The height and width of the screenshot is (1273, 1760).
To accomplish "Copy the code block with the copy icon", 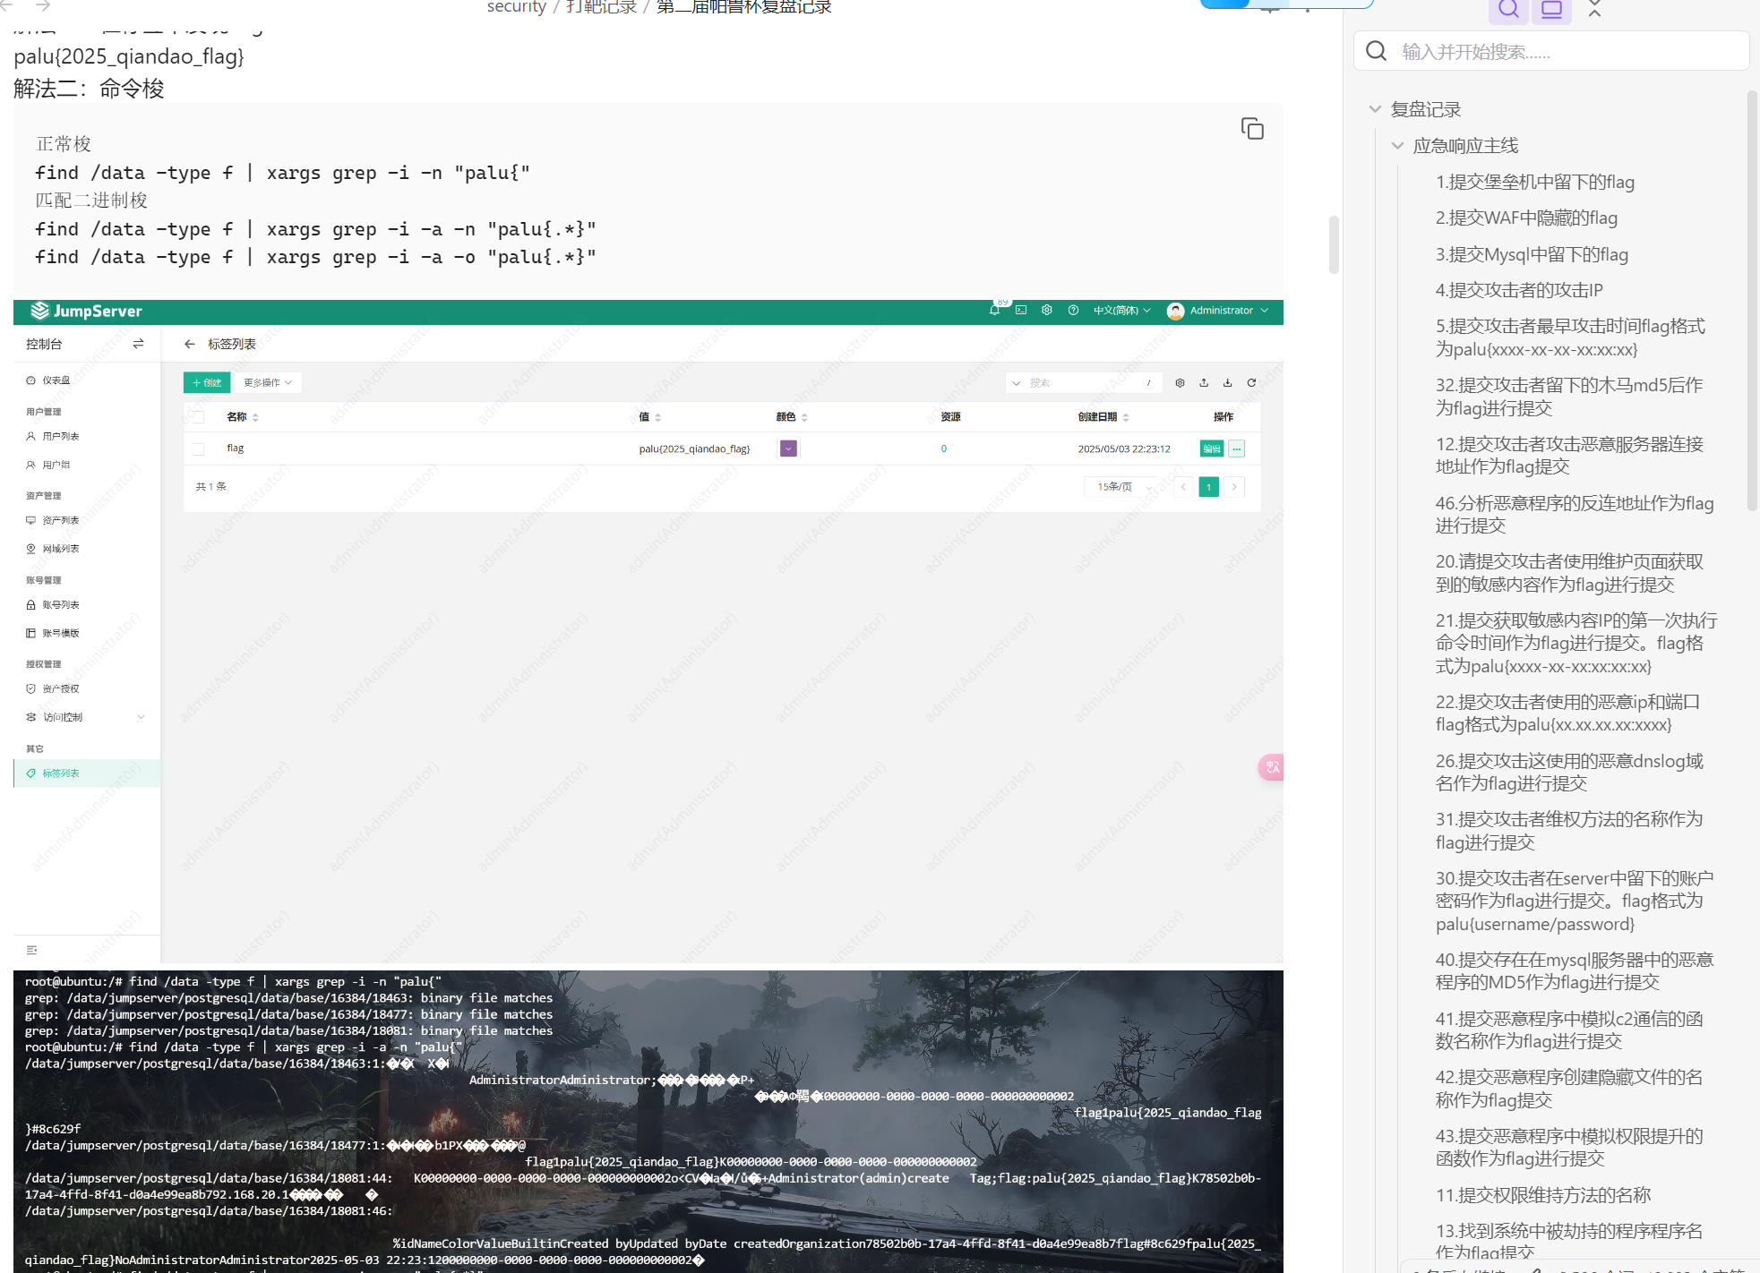I will coord(1251,129).
